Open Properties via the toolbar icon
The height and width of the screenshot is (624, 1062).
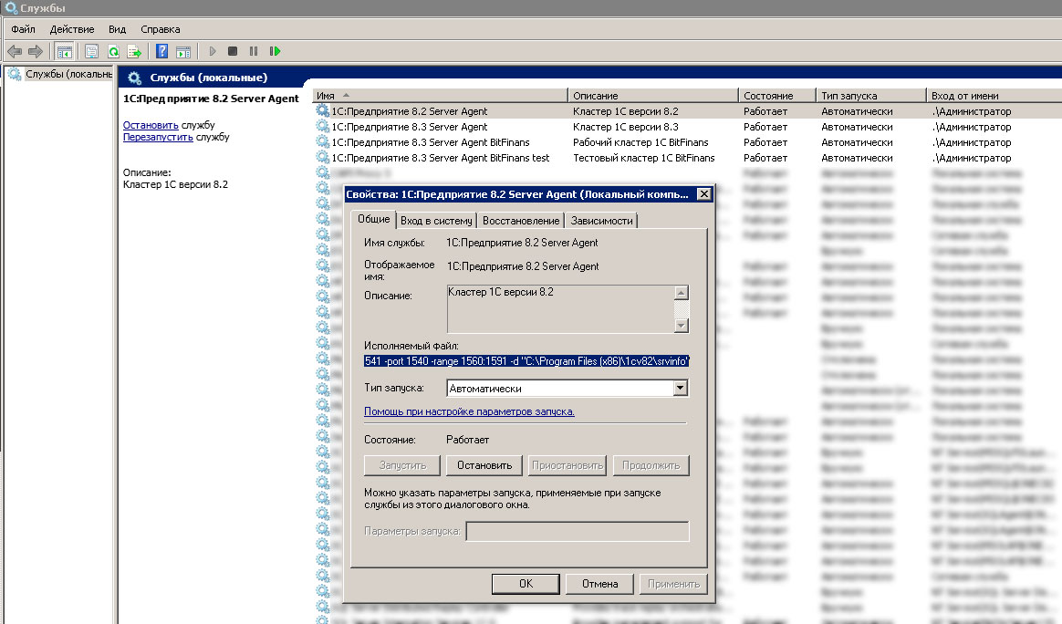92,51
